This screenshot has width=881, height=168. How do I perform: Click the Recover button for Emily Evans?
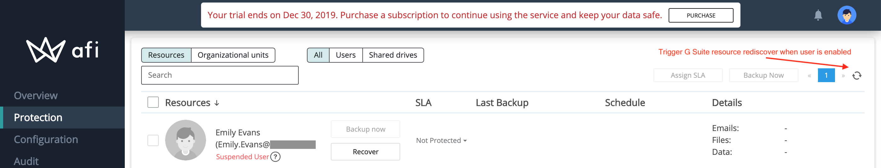[x=365, y=152]
